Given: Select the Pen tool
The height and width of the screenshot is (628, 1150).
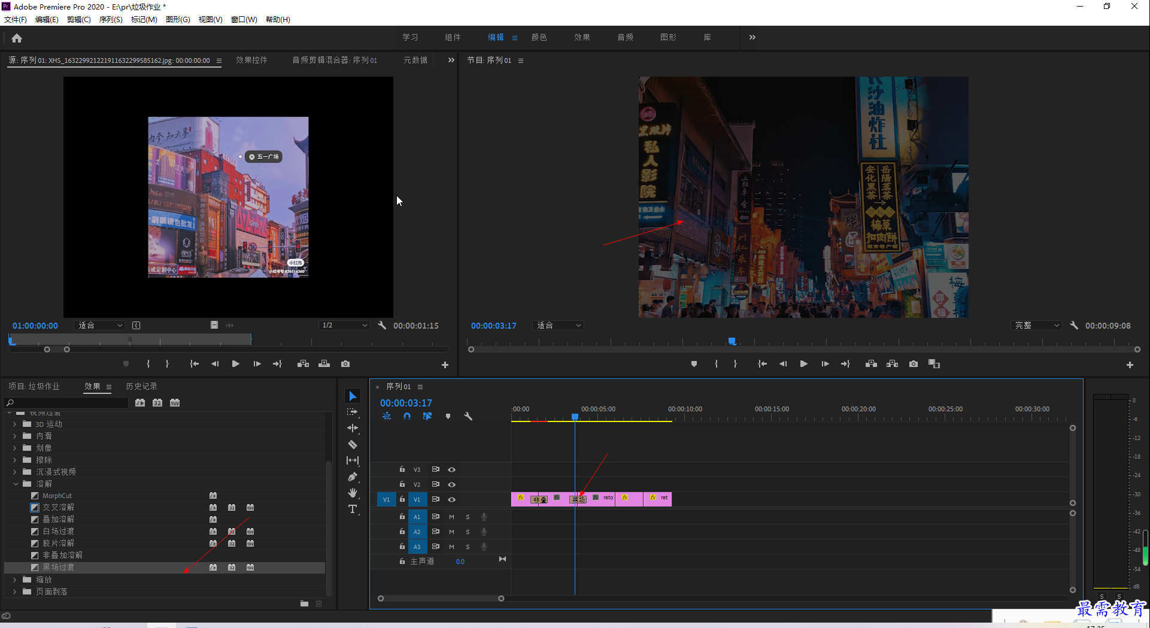Looking at the screenshot, I should 353,477.
